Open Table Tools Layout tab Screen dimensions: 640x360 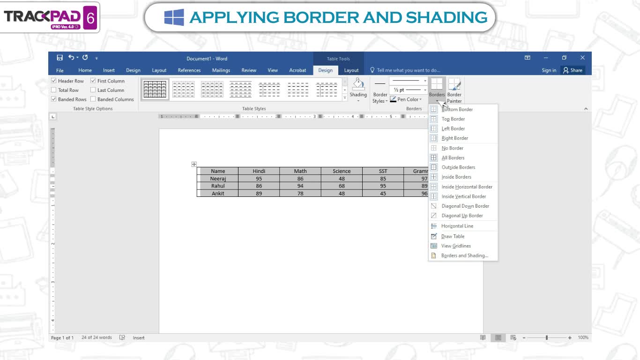click(x=351, y=70)
